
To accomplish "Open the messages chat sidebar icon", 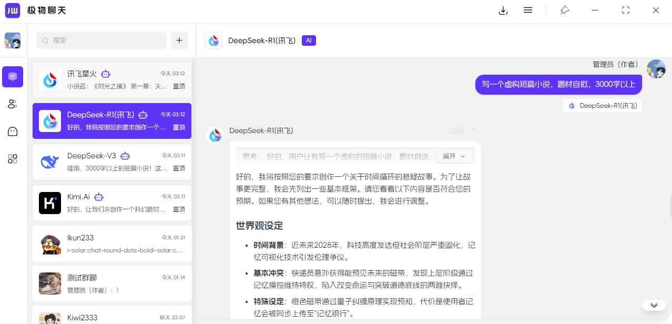I will click(x=13, y=77).
